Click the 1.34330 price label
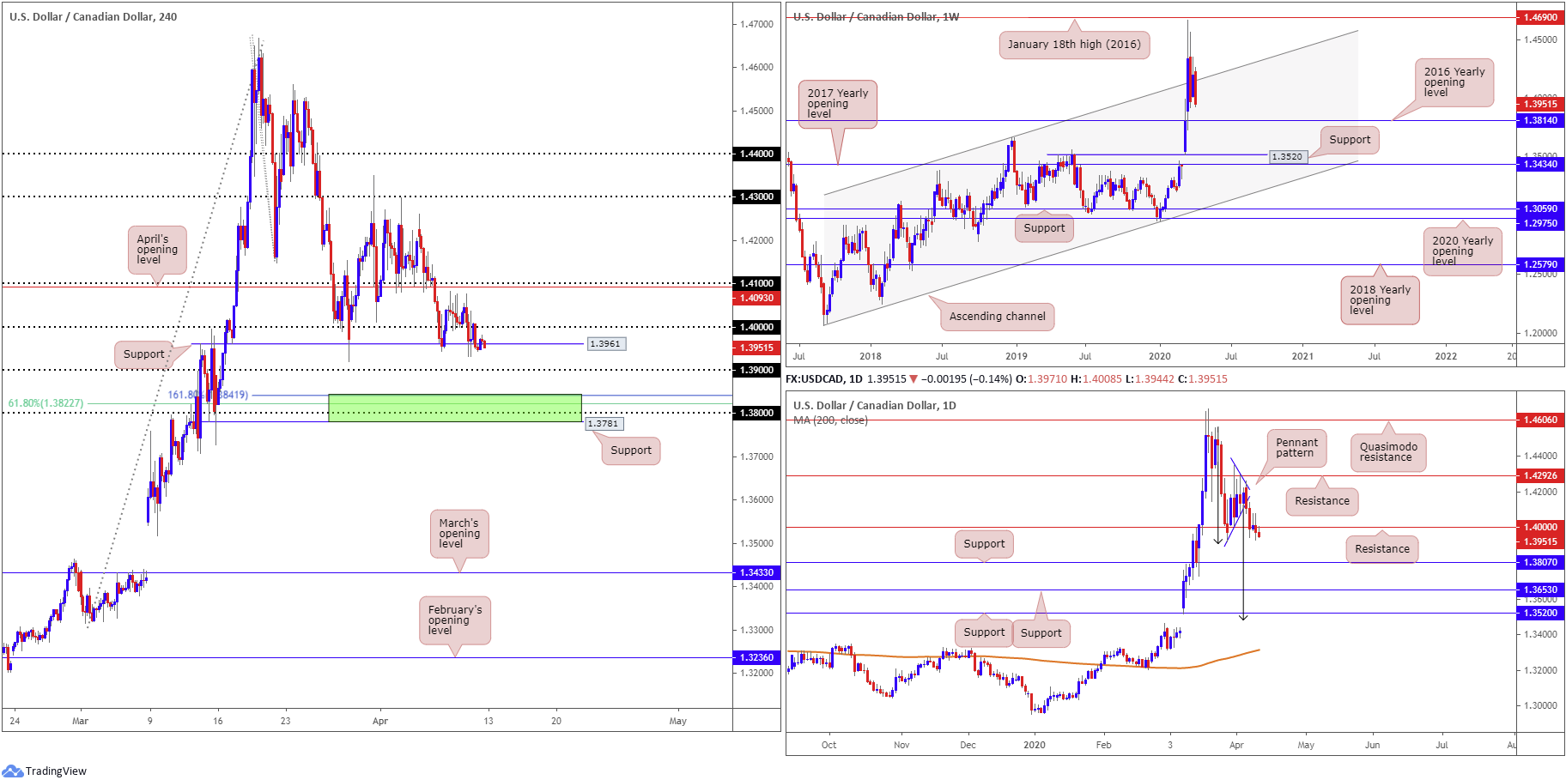The width and height of the screenshot is (1566, 780). coord(756,572)
